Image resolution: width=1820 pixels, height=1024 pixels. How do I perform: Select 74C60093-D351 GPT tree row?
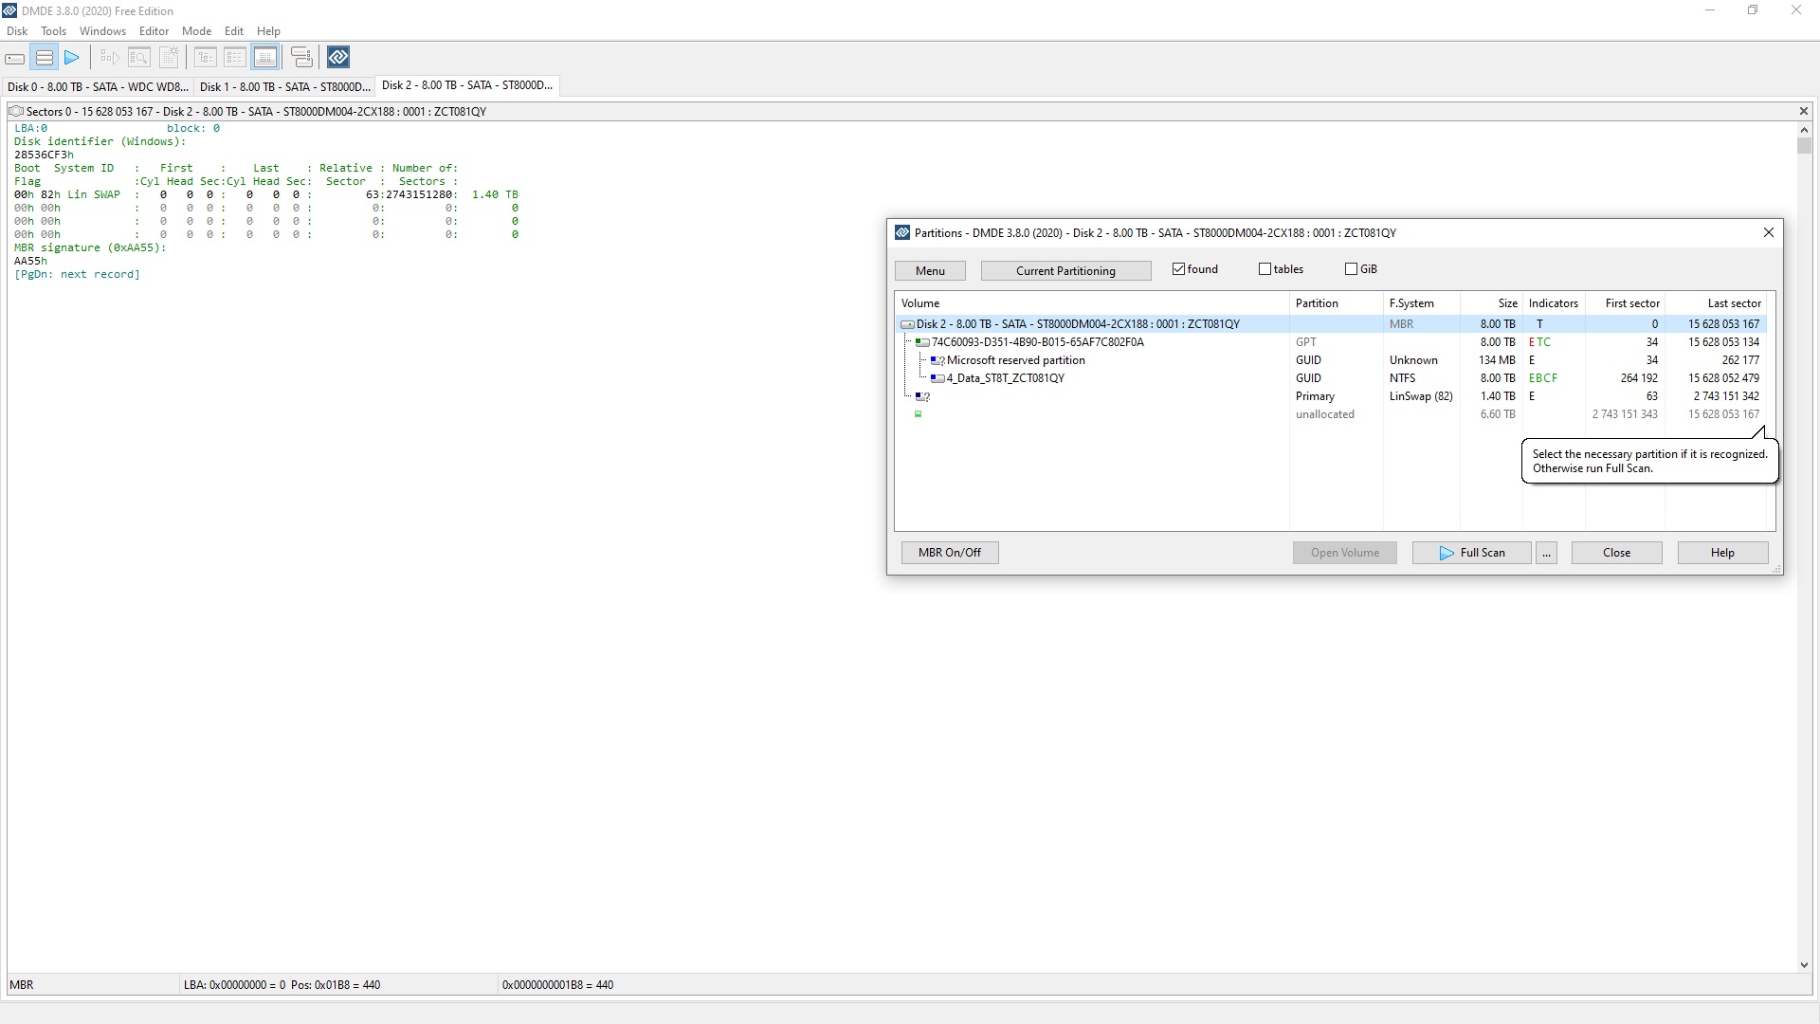coord(1331,342)
